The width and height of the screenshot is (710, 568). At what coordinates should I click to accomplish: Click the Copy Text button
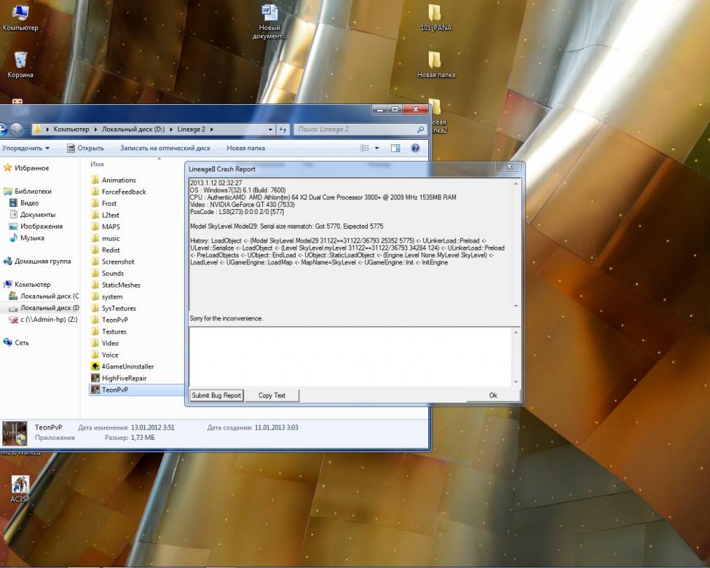(272, 395)
